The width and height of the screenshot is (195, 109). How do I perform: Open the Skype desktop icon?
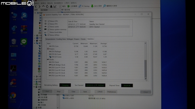click(x=24, y=16)
